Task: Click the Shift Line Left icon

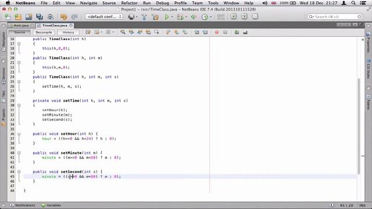Action: click(196, 33)
